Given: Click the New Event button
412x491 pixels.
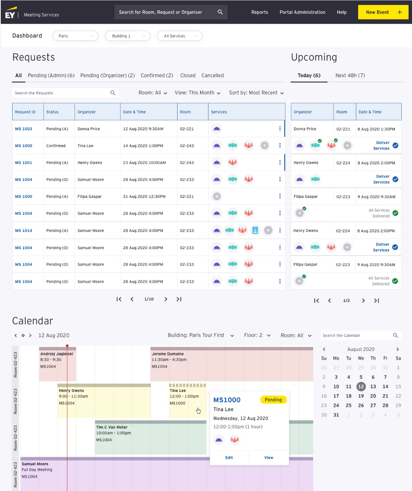Looking at the screenshot, I should click(383, 12).
